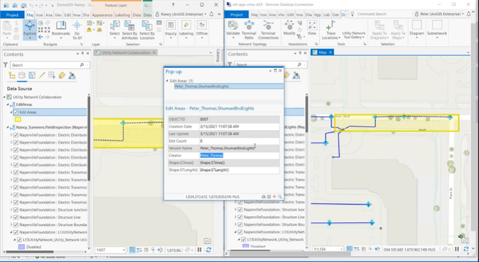This screenshot has height=262, width=479.
Task: Uncheck the Edit Areas layer checkbox
Action: coord(16,112)
